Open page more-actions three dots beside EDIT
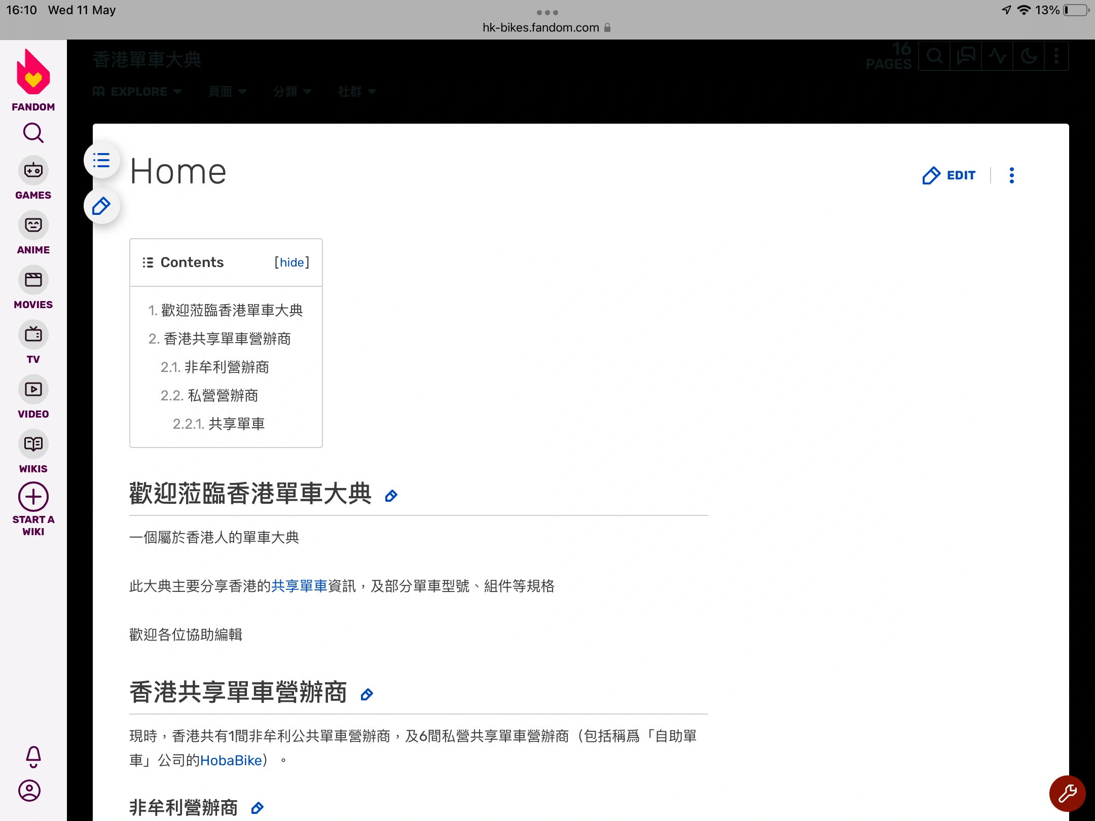This screenshot has width=1095, height=821. click(x=1012, y=175)
